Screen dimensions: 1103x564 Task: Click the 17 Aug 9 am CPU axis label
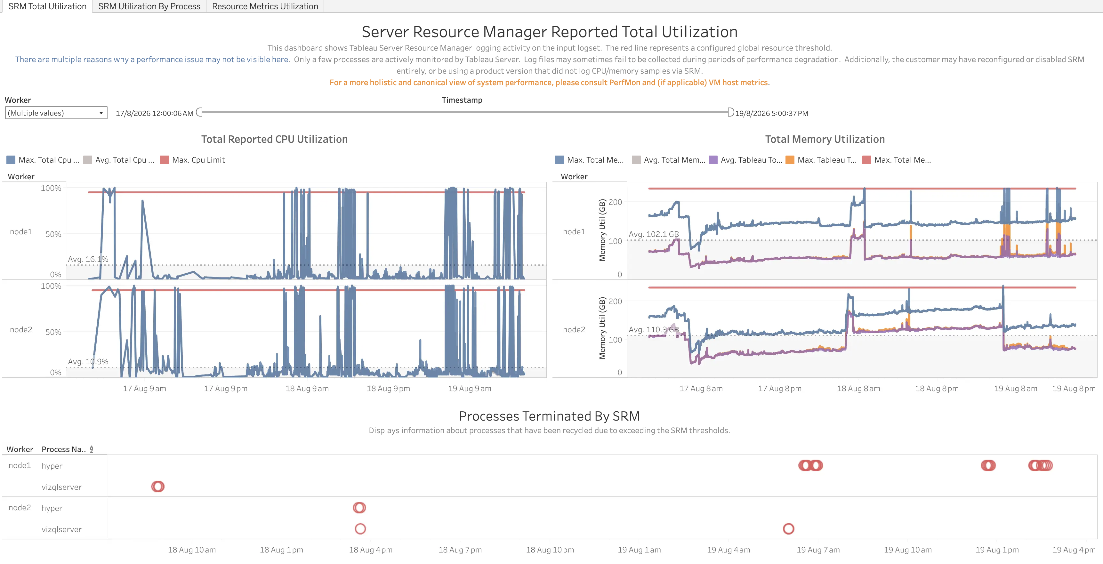coord(144,388)
